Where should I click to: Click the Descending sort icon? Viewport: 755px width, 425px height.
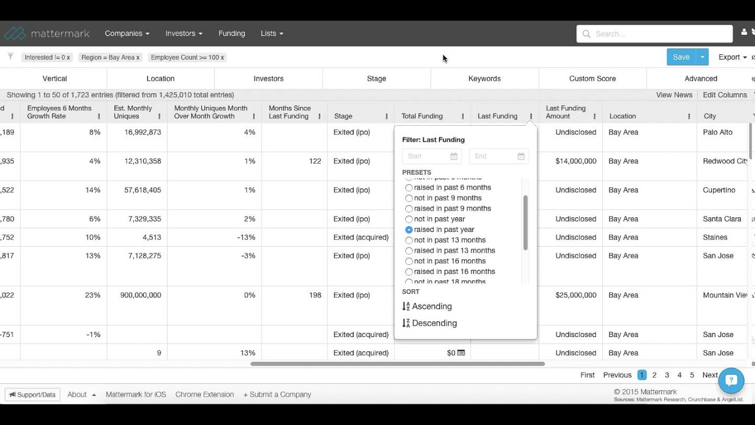[406, 323]
